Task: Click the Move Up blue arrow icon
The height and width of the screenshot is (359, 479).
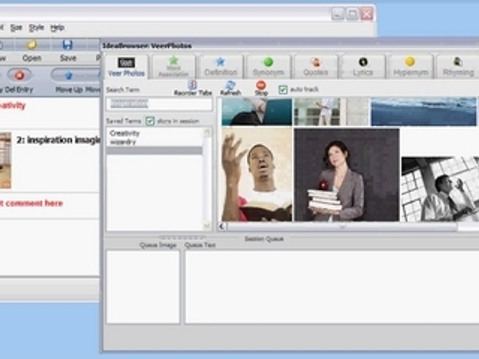Action: (x=69, y=75)
